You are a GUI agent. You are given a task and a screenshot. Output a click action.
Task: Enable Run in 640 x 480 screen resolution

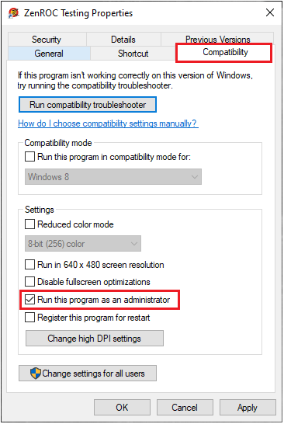pos(29,264)
